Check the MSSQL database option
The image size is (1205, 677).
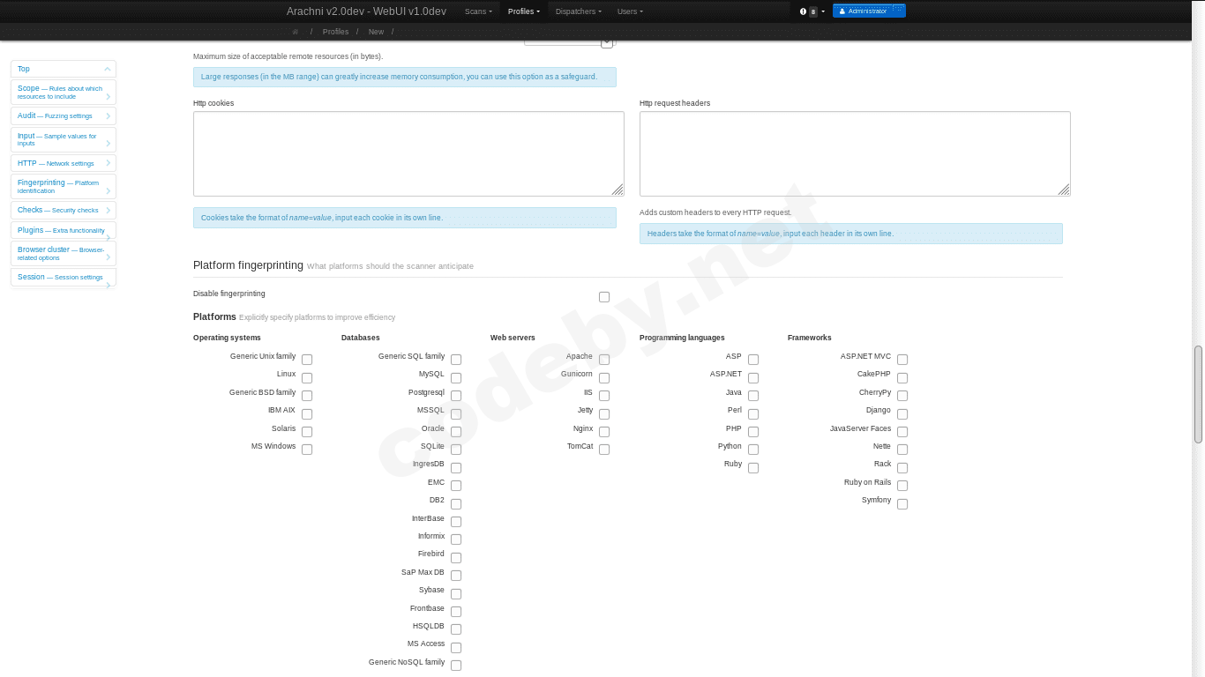pyautogui.click(x=456, y=414)
